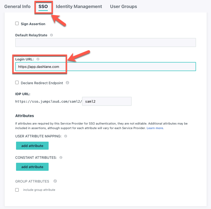
Task: Edit the IDP URL saml2 field
Action: tap(107, 101)
